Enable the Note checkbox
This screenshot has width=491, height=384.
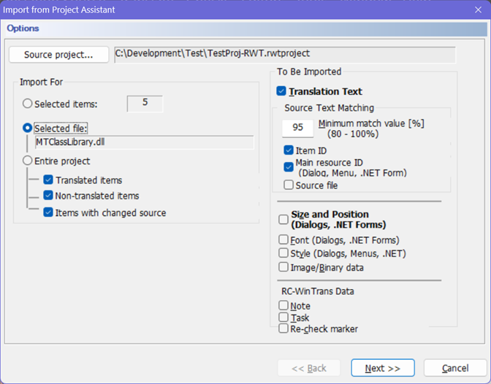click(283, 305)
